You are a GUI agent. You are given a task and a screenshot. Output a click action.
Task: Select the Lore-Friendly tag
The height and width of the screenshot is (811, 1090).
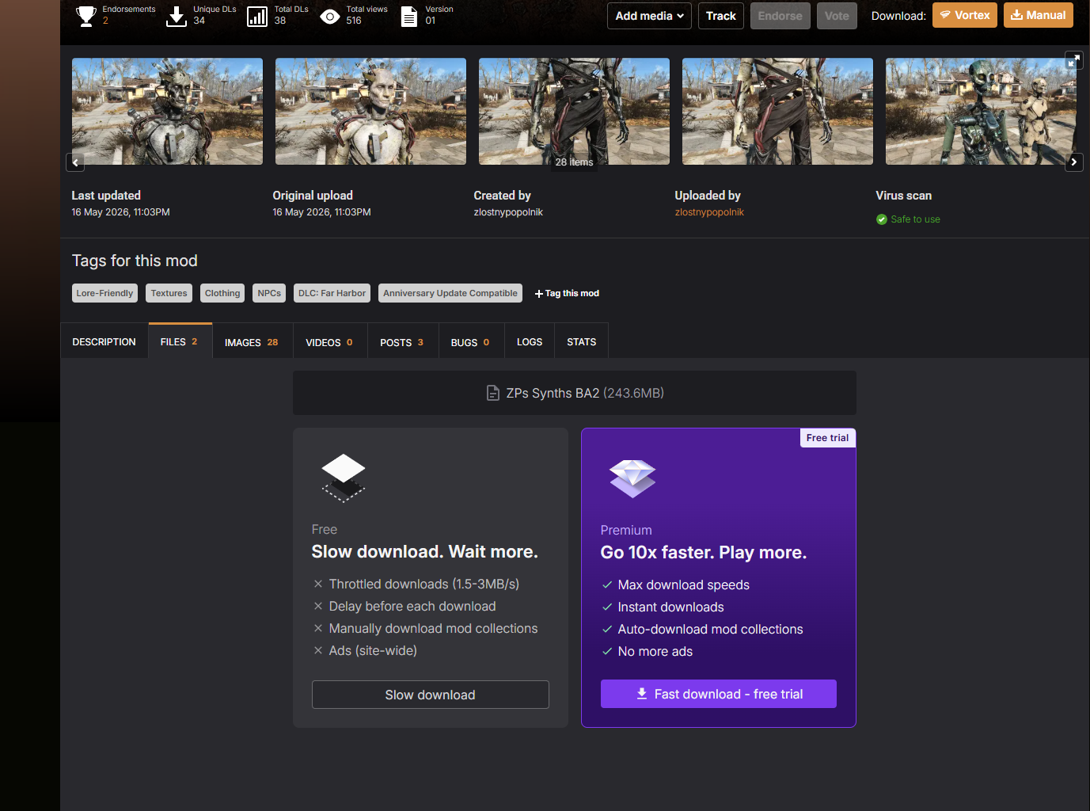coord(104,293)
